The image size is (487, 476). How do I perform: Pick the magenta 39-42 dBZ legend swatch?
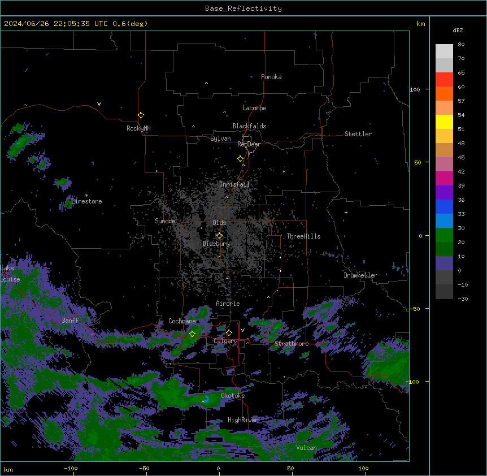pos(444,179)
